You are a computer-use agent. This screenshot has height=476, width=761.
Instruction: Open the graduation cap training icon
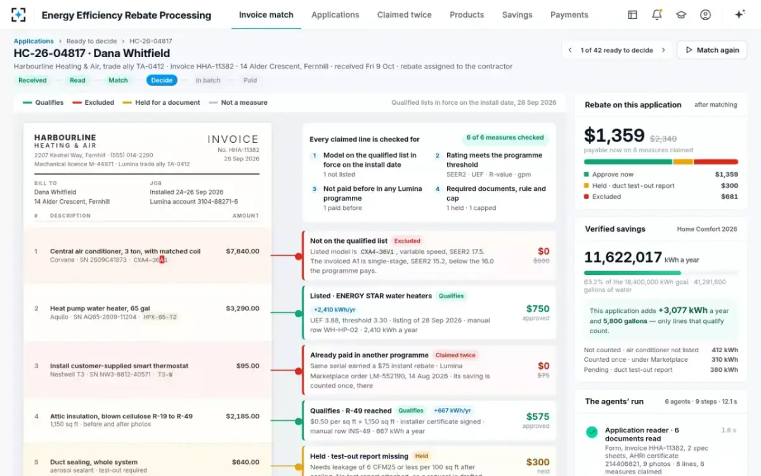pyautogui.click(x=681, y=15)
